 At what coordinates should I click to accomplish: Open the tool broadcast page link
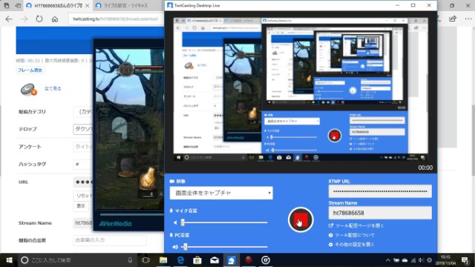tap(356, 225)
